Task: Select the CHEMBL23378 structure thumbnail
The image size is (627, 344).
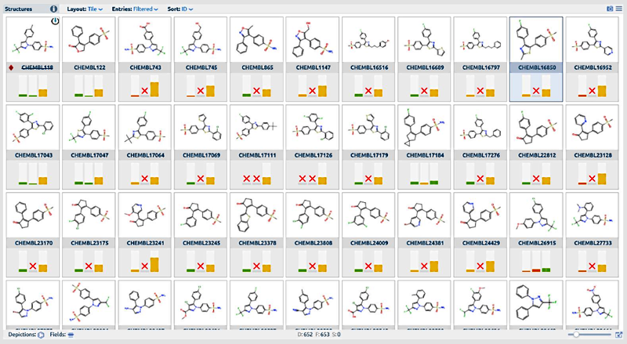Action: tap(257, 214)
